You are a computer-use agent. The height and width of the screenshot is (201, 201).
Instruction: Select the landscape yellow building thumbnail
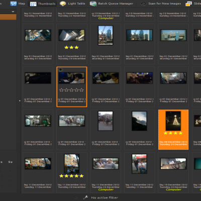[38, 164]
